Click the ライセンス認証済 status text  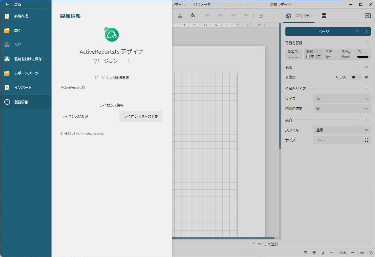click(75, 116)
